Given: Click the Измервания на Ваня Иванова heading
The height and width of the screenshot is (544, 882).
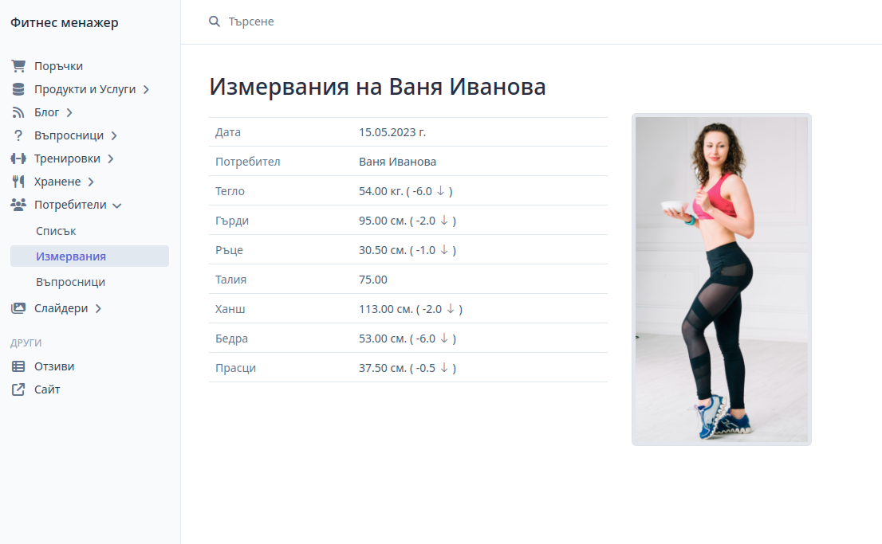Looking at the screenshot, I should 377,87.
